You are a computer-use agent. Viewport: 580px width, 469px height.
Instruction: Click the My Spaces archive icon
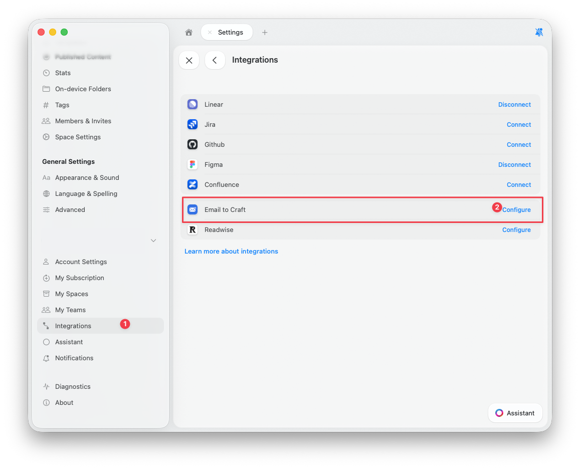click(46, 294)
